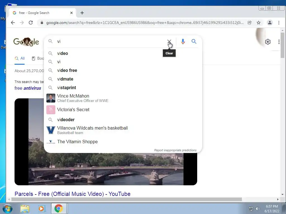This screenshot has height=214, width=286.
Task: Click in the search input field
Action: pyautogui.click(x=110, y=42)
